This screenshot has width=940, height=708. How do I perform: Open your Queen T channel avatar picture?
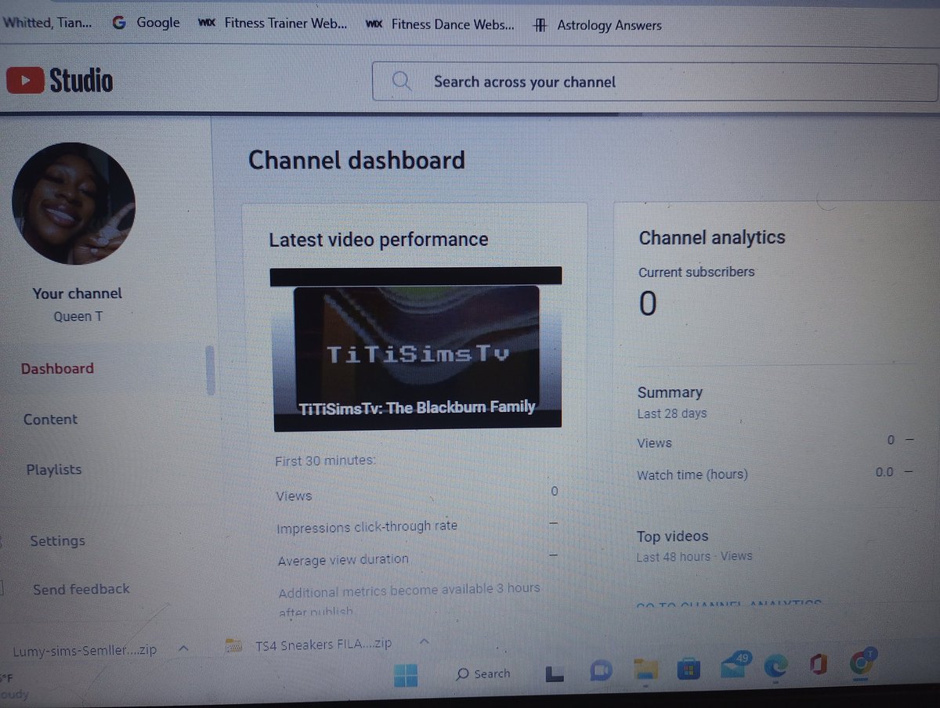tap(73, 203)
